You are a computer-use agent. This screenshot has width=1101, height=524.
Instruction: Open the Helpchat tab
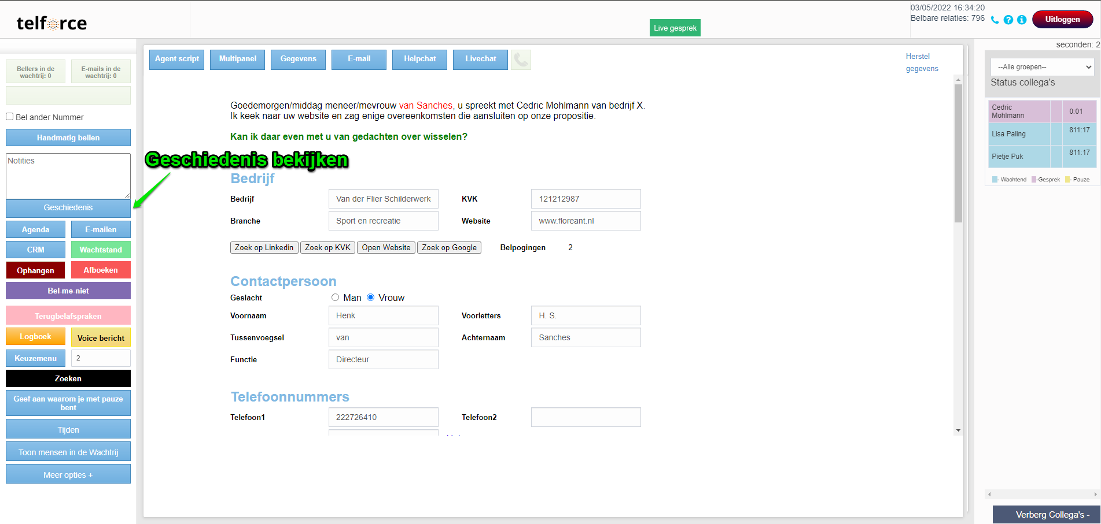pyautogui.click(x=419, y=59)
